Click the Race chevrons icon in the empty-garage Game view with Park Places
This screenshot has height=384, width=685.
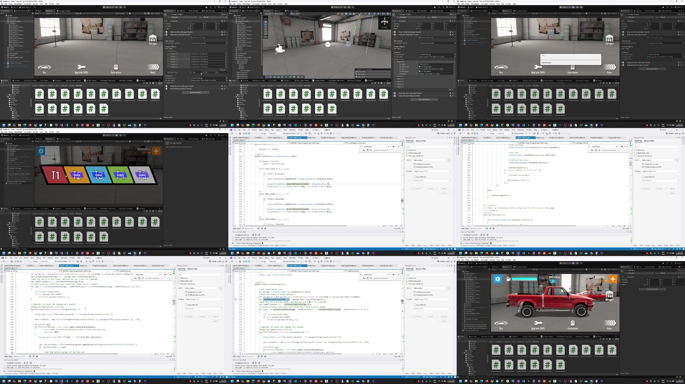[x=153, y=67]
